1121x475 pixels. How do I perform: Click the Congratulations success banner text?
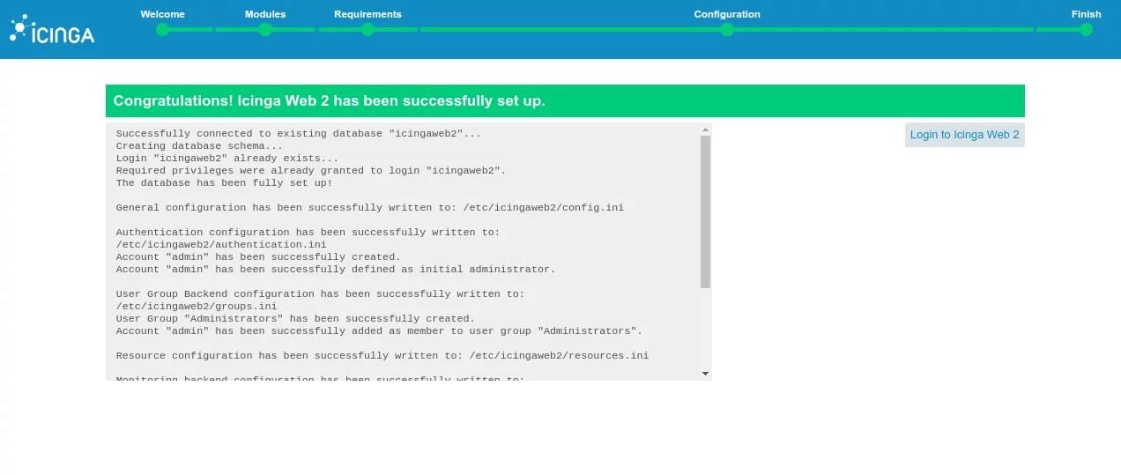pyautogui.click(x=330, y=100)
